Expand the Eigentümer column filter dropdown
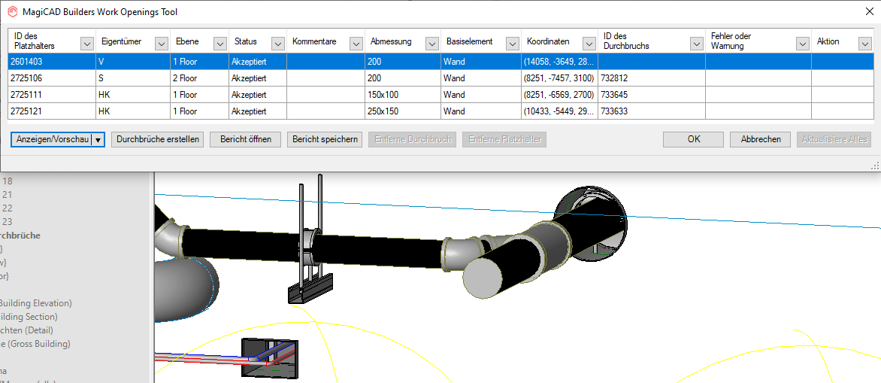The height and width of the screenshot is (383, 881). (162, 44)
